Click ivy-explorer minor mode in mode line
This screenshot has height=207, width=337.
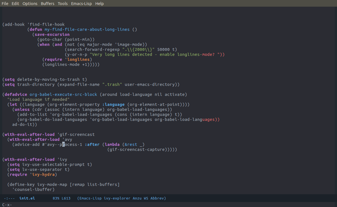[x=118, y=198]
